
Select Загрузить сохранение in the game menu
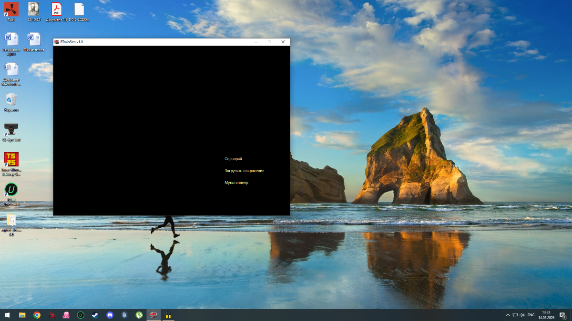click(x=244, y=171)
